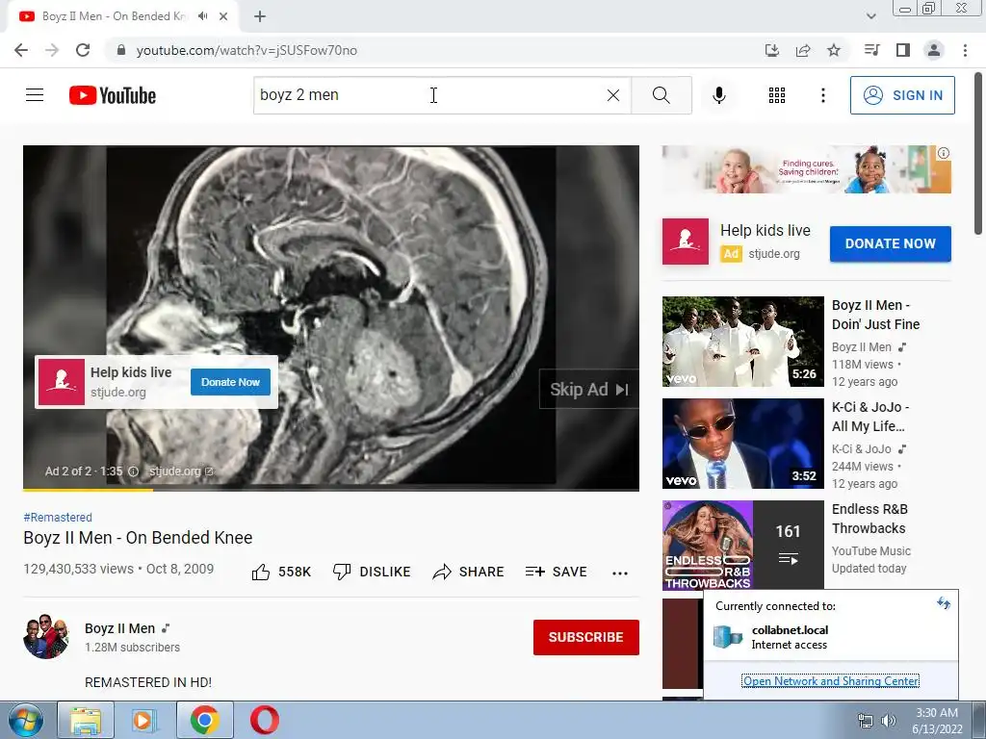Click the Boyz II Men channel avatar
Image resolution: width=986 pixels, height=739 pixels.
46,637
